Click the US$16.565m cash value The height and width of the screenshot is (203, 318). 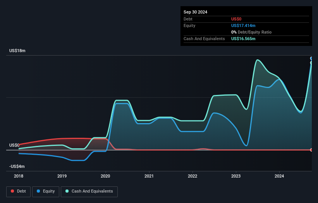click(243, 39)
